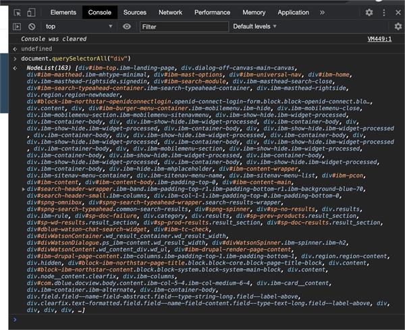Open the Application tab
Screen dimensions: 405x330
[293, 12]
